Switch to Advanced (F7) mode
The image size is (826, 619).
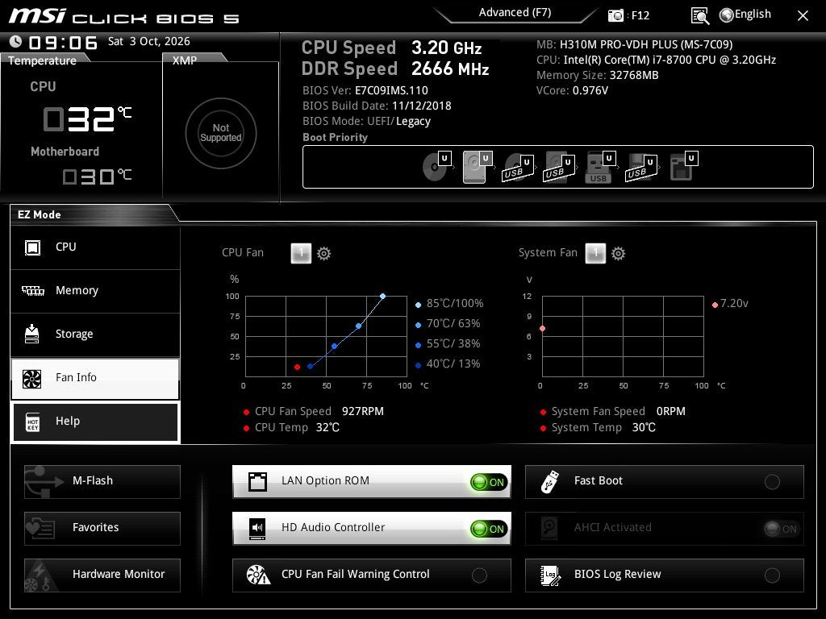tap(515, 13)
